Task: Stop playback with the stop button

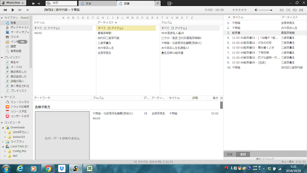Action: pos(28,10)
